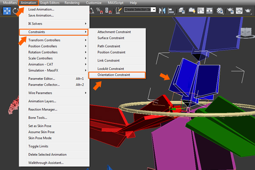This screenshot has height=170, width=255.
Task: Choose Assume Skin Pose
Action: 54,132
